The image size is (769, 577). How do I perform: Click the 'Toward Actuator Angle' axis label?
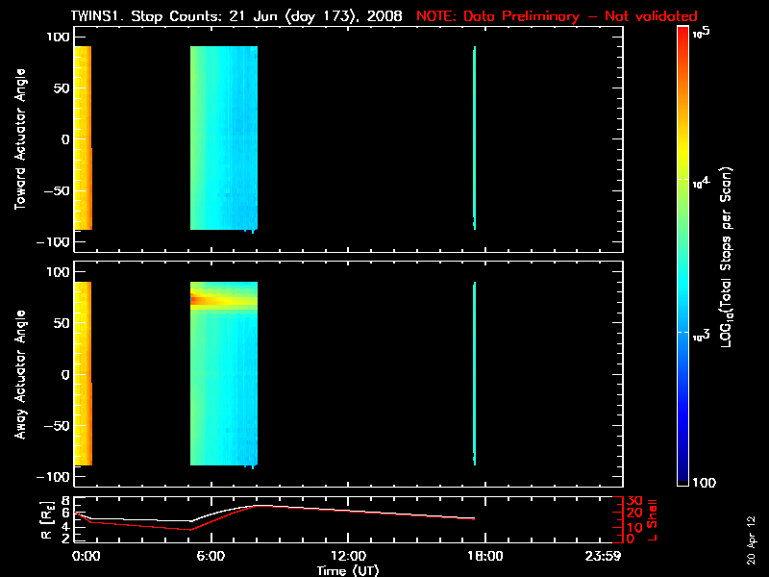(20, 139)
